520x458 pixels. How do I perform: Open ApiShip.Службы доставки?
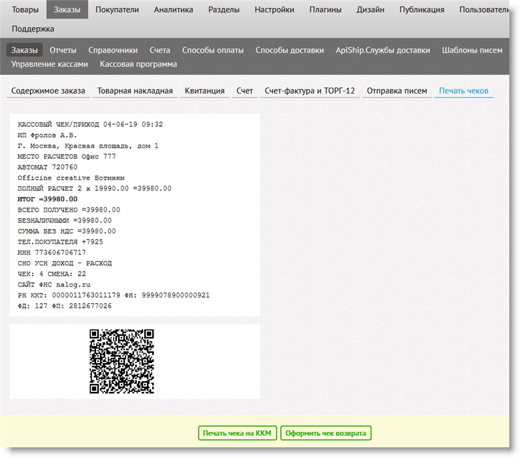[x=382, y=50]
